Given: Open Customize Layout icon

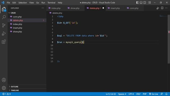Looking at the screenshot, I should coord(150,2).
